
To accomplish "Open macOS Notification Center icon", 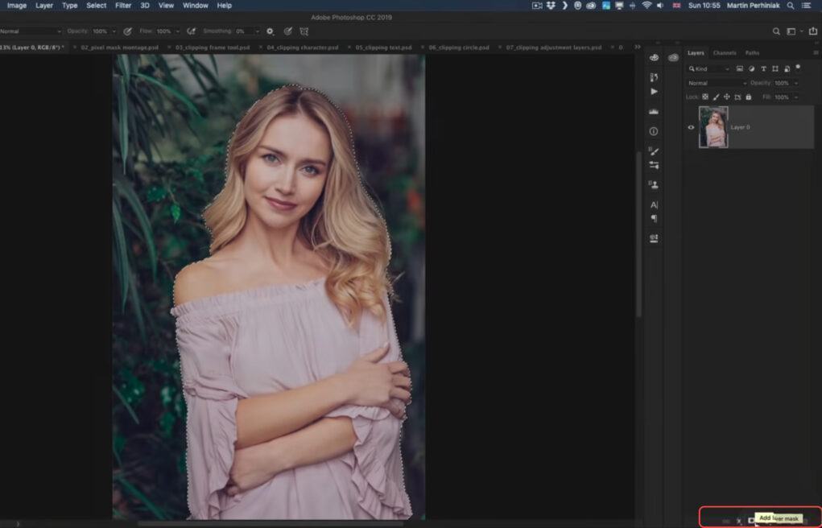I will (x=806, y=6).
